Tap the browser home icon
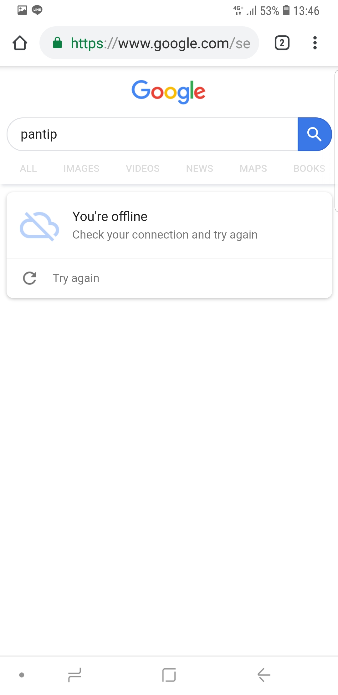 [x=20, y=43]
